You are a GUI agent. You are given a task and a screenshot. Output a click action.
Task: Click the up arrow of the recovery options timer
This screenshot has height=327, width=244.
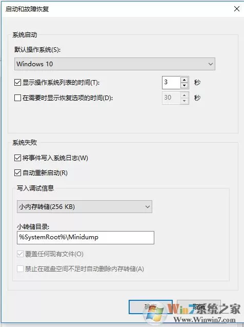[184, 95]
